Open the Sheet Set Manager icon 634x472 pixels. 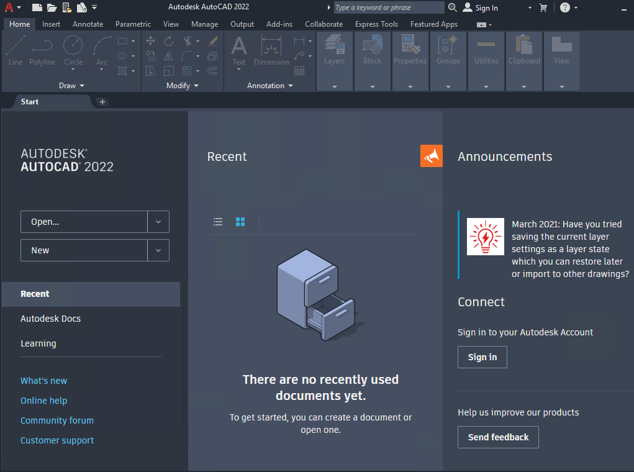[82, 7]
